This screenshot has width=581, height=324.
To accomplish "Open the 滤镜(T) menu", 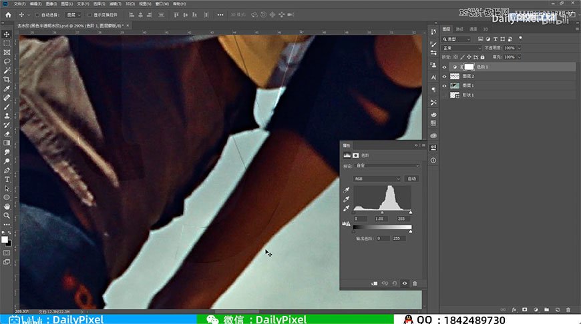I will 116,4.
